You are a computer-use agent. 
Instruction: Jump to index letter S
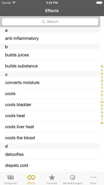pos(102,116)
